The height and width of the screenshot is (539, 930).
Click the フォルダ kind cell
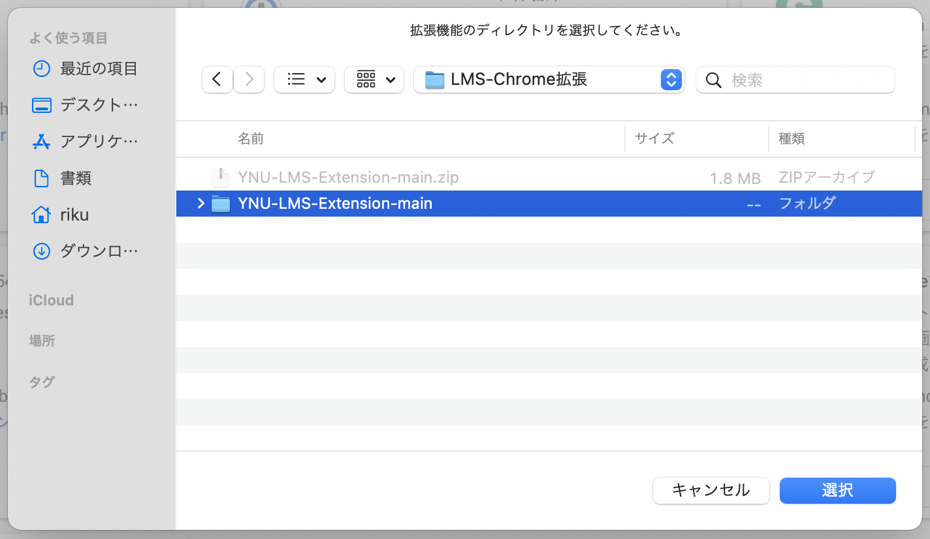tap(807, 204)
